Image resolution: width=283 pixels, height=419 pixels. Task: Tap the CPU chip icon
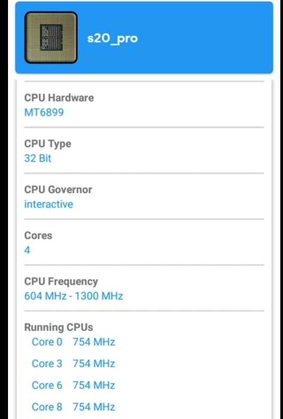(51, 37)
